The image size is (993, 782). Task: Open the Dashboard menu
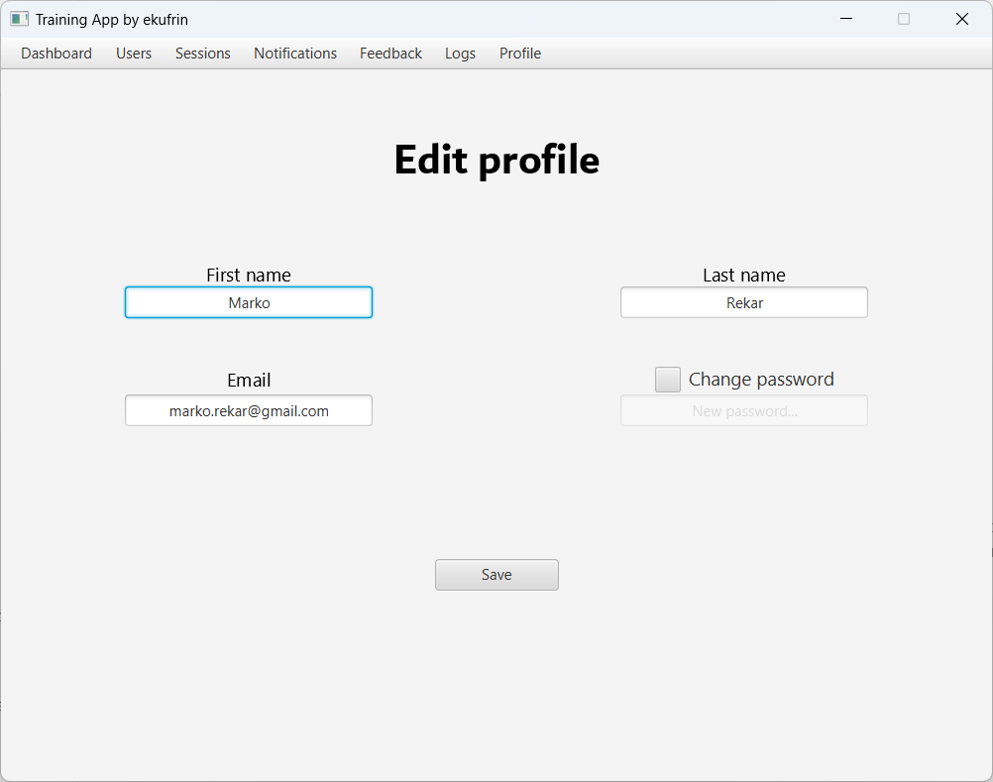coord(56,54)
